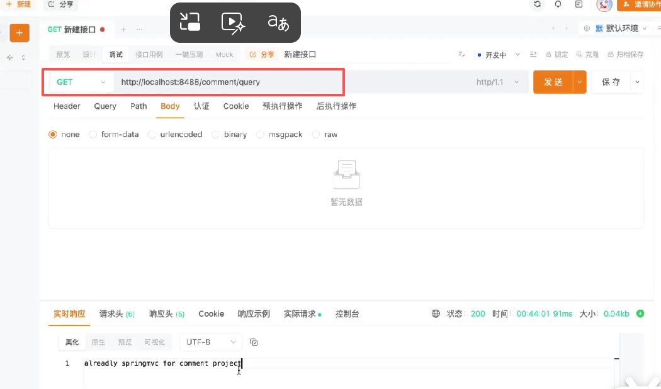Open the 默认环境 environment dropdown
The width and height of the screenshot is (661, 389).
point(621,28)
